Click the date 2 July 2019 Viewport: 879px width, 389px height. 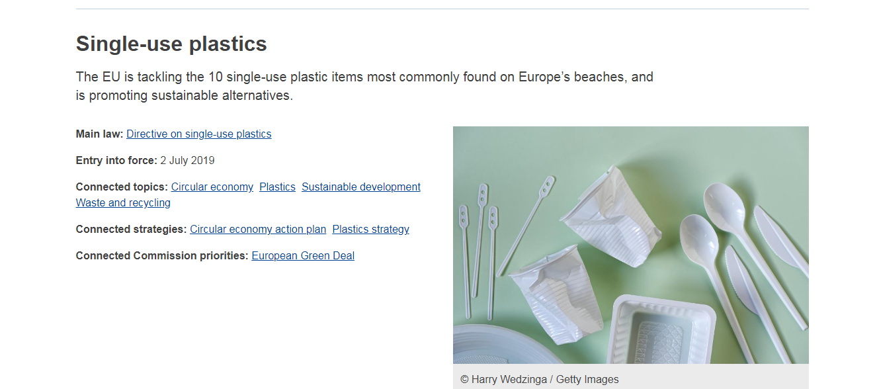187,161
